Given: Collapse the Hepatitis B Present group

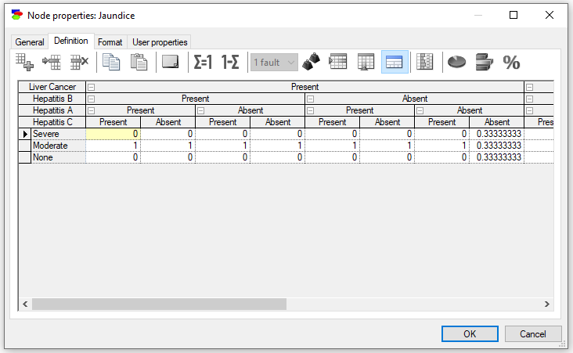Looking at the screenshot, I should 92,99.
